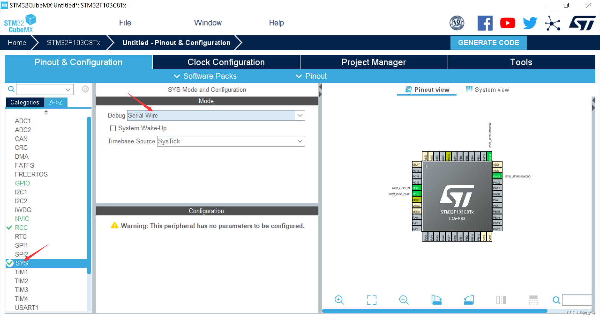Collapse the panel with the left splitter arrow
Screen dimensions: 600x318
(320, 86)
